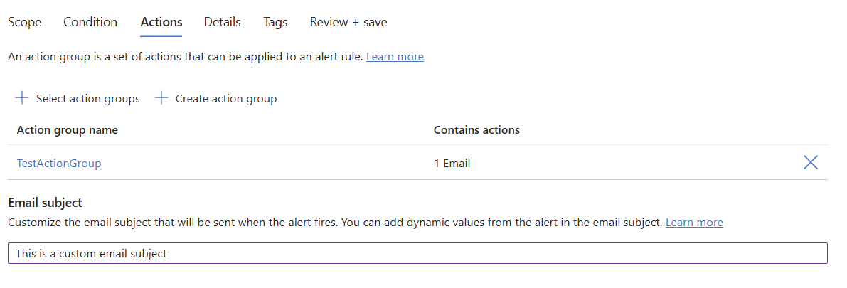
Task: Click the Action group name column header
Action: coord(68,130)
